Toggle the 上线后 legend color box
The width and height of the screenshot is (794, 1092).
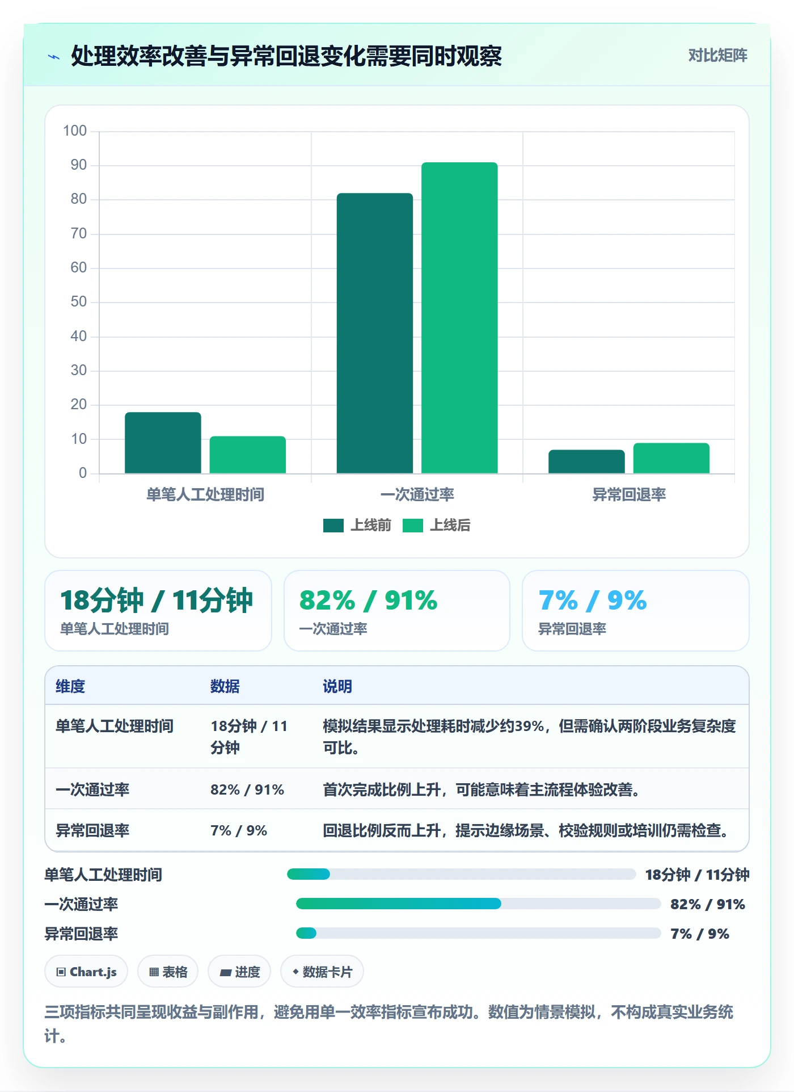tap(413, 526)
